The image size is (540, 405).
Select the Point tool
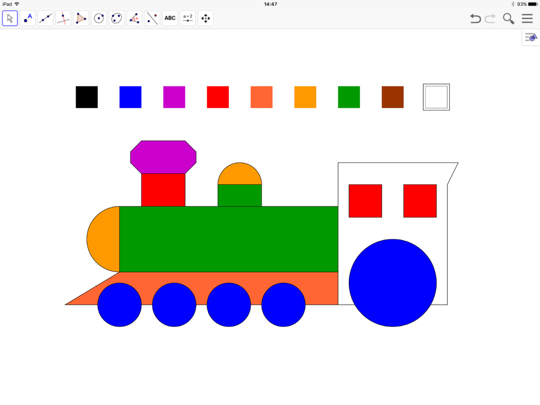pyautogui.click(x=27, y=18)
